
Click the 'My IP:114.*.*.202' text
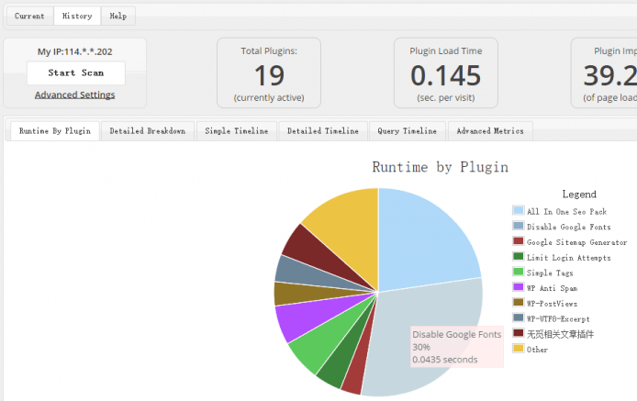point(74,52)
